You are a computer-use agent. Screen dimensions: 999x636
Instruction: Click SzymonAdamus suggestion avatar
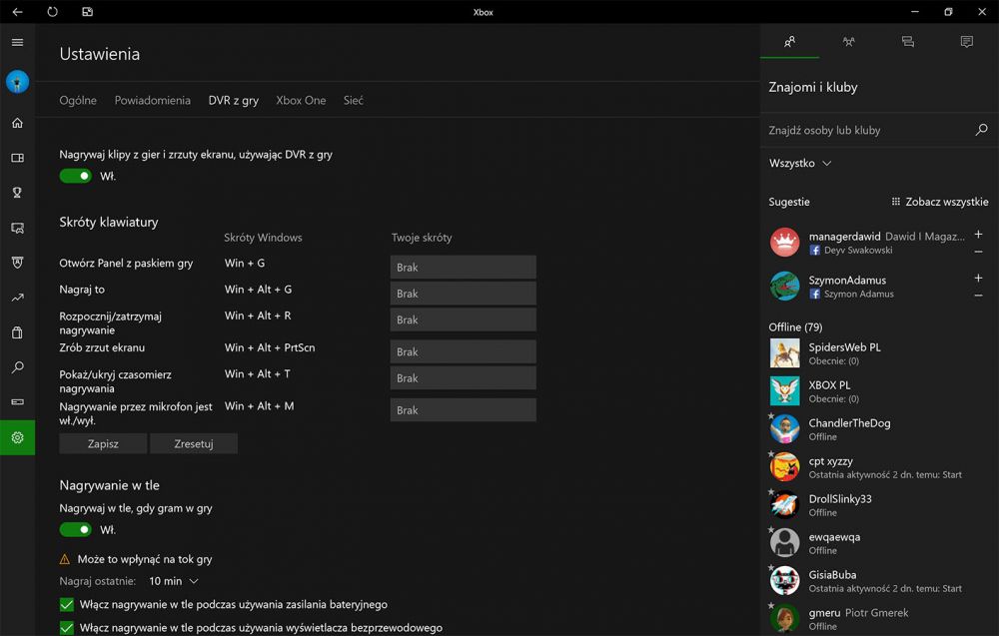(784, 287)
